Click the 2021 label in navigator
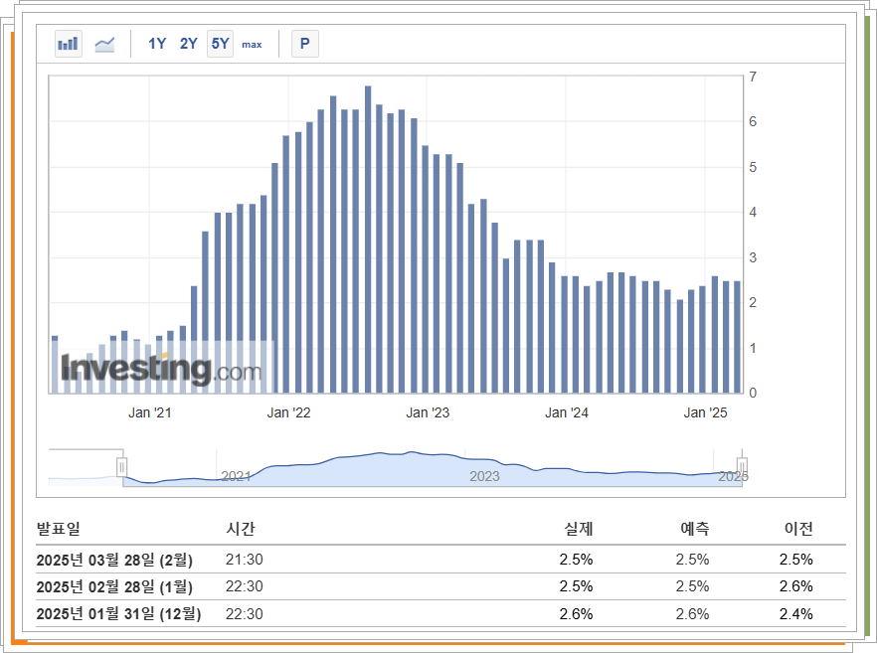This screenshot has height=653, width=877. point(236,476)
